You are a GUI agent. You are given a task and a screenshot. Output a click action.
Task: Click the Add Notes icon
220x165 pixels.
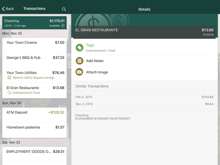coord(79,61)
